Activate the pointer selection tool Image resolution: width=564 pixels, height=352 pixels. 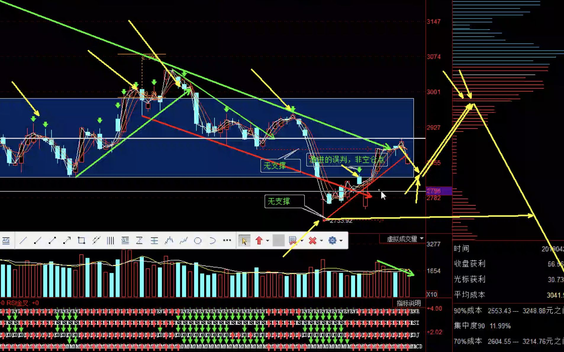coord(244,241)
